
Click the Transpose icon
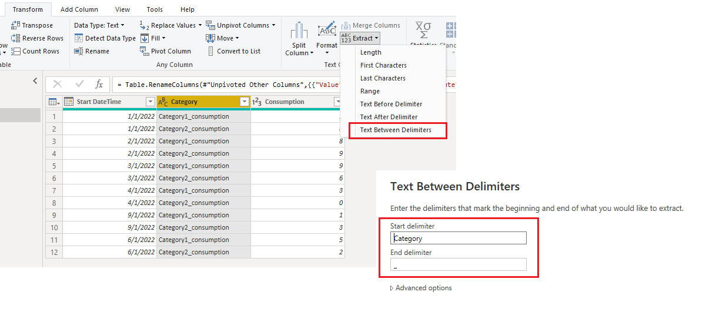pos(16,25)
